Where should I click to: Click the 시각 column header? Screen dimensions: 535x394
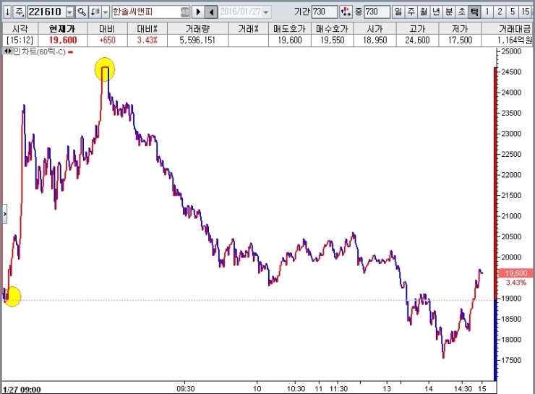click(20, 29)
